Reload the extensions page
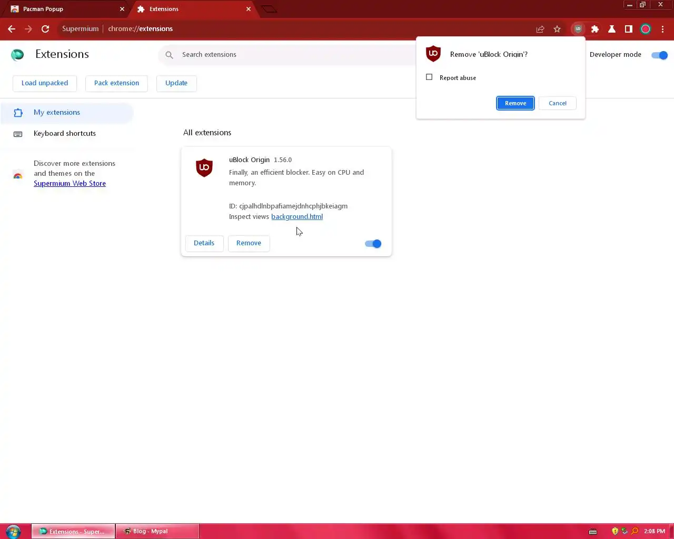Image resolution: width=674 pixels, height=539 pixels. 45,29
